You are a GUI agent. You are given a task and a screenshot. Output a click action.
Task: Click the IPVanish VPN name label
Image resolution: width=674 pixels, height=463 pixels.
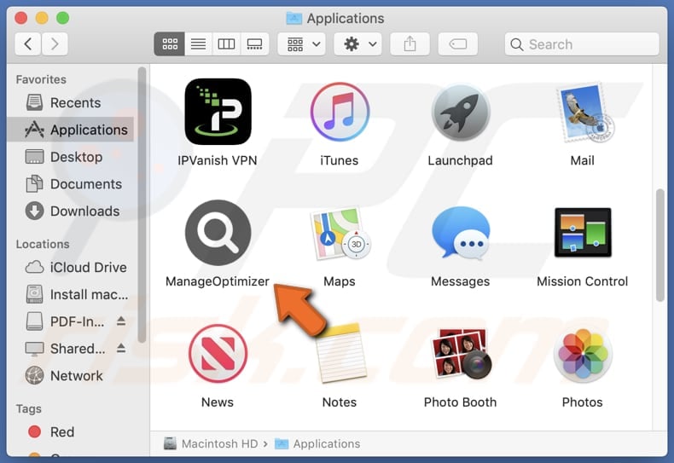(x=218, y=160)
